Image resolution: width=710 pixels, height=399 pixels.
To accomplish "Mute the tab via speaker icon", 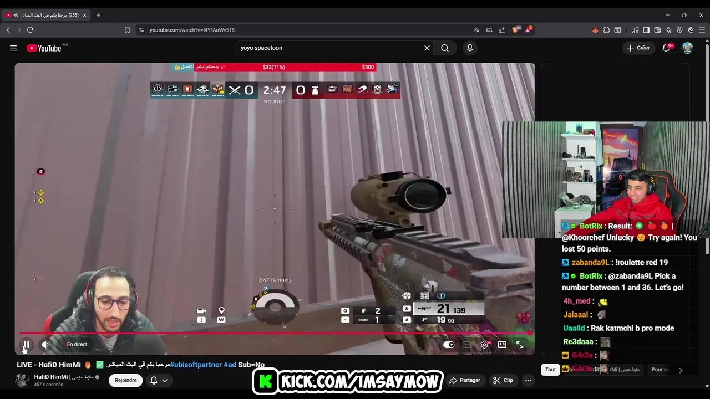I will point(16,15).
